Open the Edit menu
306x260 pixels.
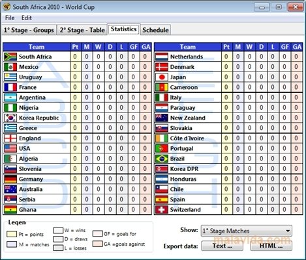coord(27,18)
